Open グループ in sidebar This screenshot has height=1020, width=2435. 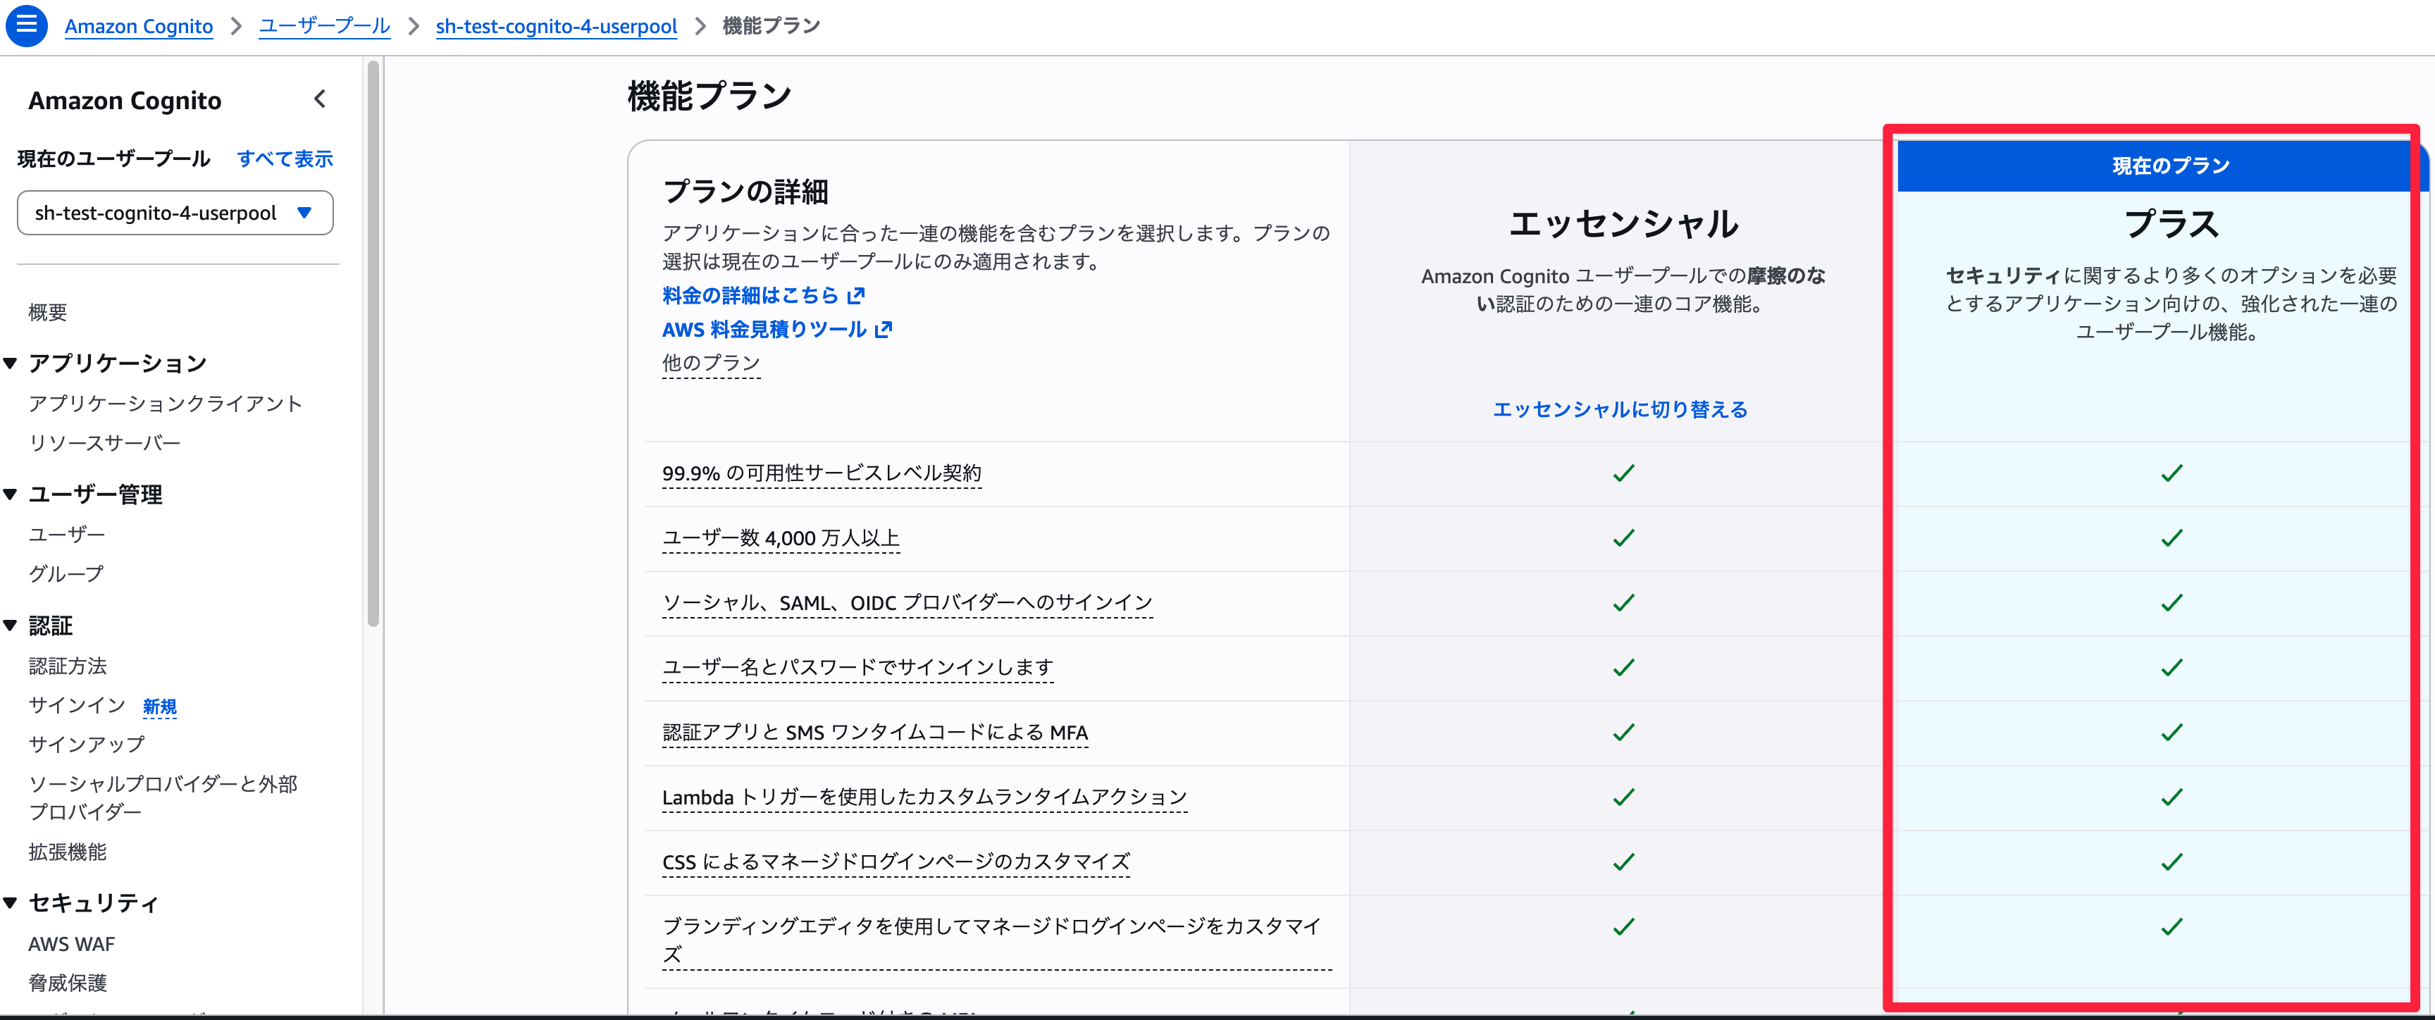coord(66,573)
